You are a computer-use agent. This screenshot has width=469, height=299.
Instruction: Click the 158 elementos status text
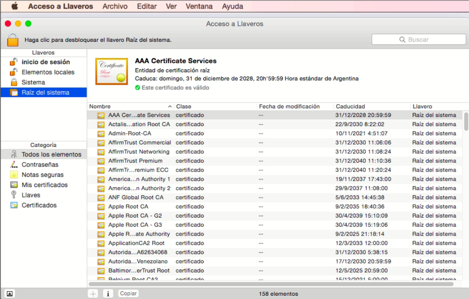[278, 294]
